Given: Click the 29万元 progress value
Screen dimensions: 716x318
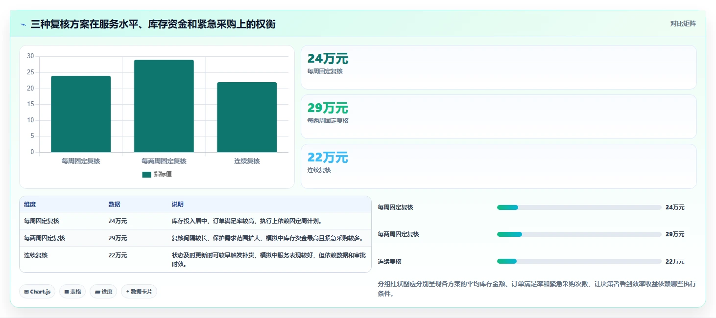Looking at the screenshot, I should click(675, 234).
